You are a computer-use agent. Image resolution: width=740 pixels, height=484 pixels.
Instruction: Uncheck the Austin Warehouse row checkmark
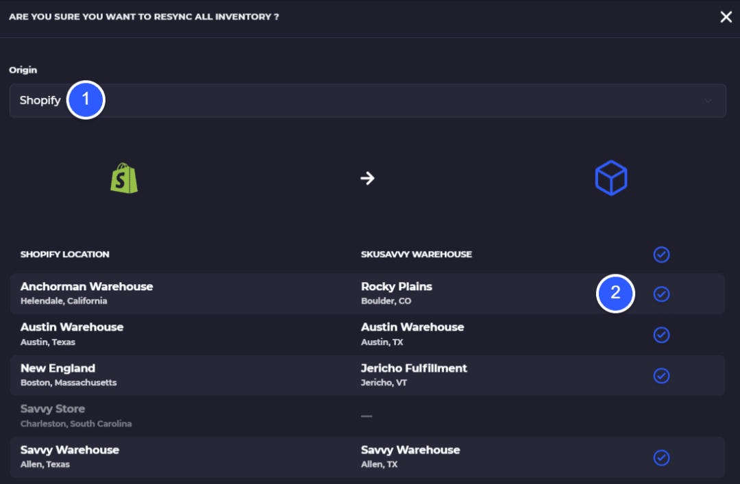[x=661, y=335]
